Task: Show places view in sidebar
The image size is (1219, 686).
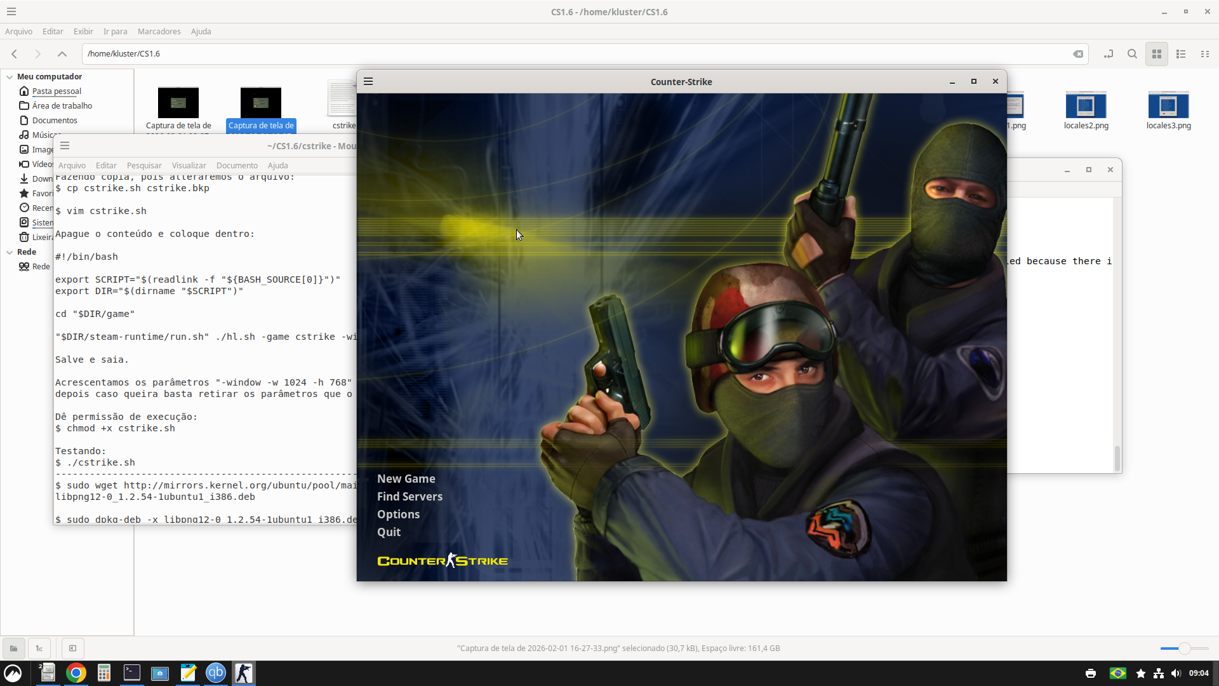Action: coord(13,649)
